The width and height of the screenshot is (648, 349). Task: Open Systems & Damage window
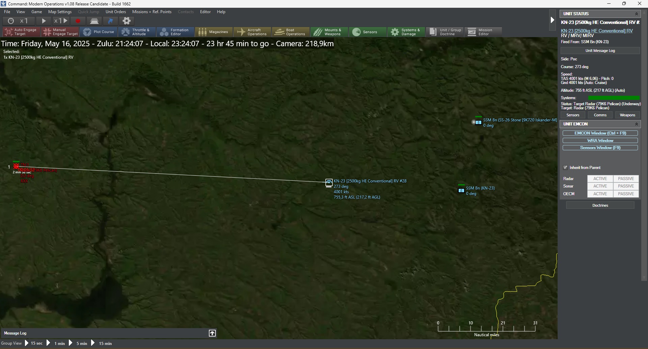(406, 32)
